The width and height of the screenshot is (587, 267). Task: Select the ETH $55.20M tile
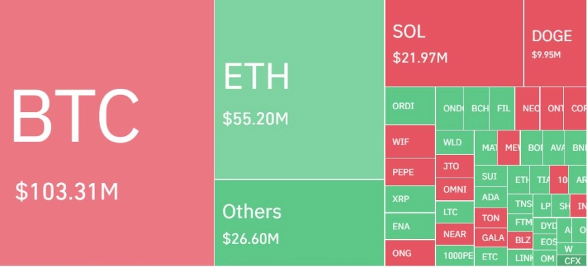pyautogui.click(x=300, y=89)
